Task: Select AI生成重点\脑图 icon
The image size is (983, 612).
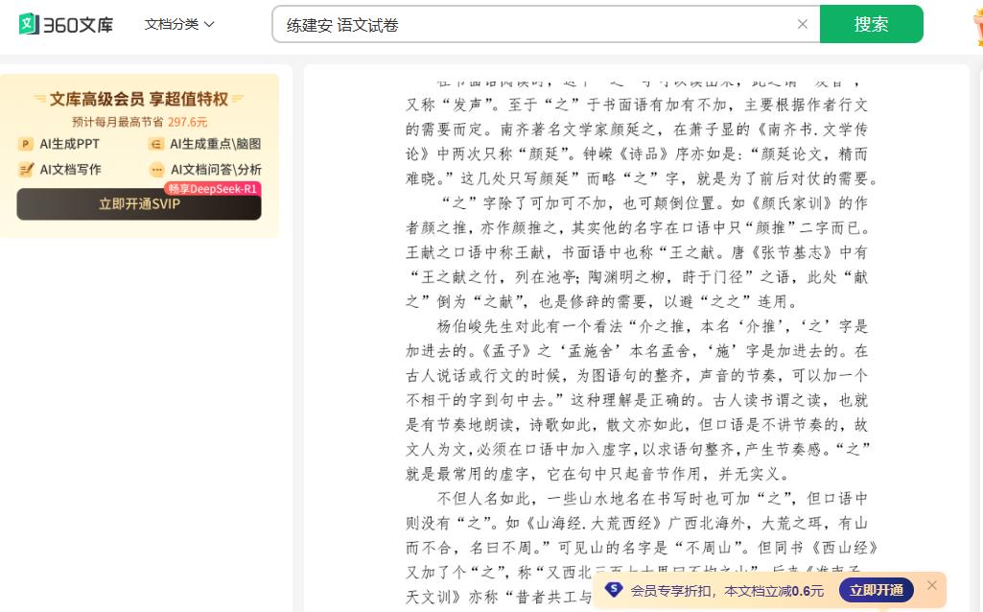Action: coord(155,144)
